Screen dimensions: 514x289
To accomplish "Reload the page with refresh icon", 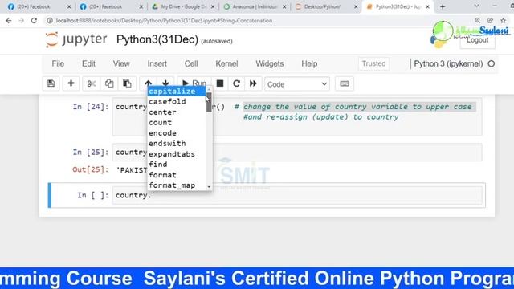I will pos(34,21).
